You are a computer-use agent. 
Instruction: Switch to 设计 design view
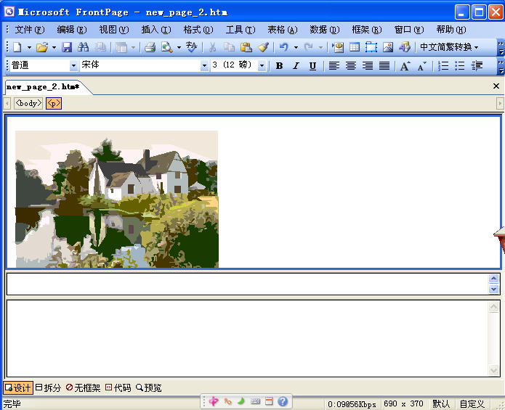(18, 388)
